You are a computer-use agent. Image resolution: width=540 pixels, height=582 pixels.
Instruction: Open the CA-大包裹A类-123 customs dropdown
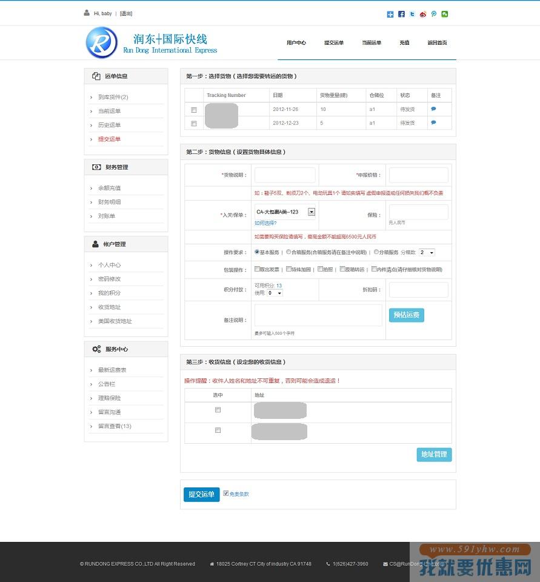point(285,212)
